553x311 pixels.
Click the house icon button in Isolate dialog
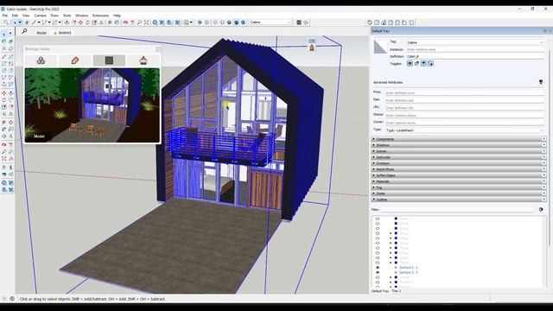click(x=143, y=60)
